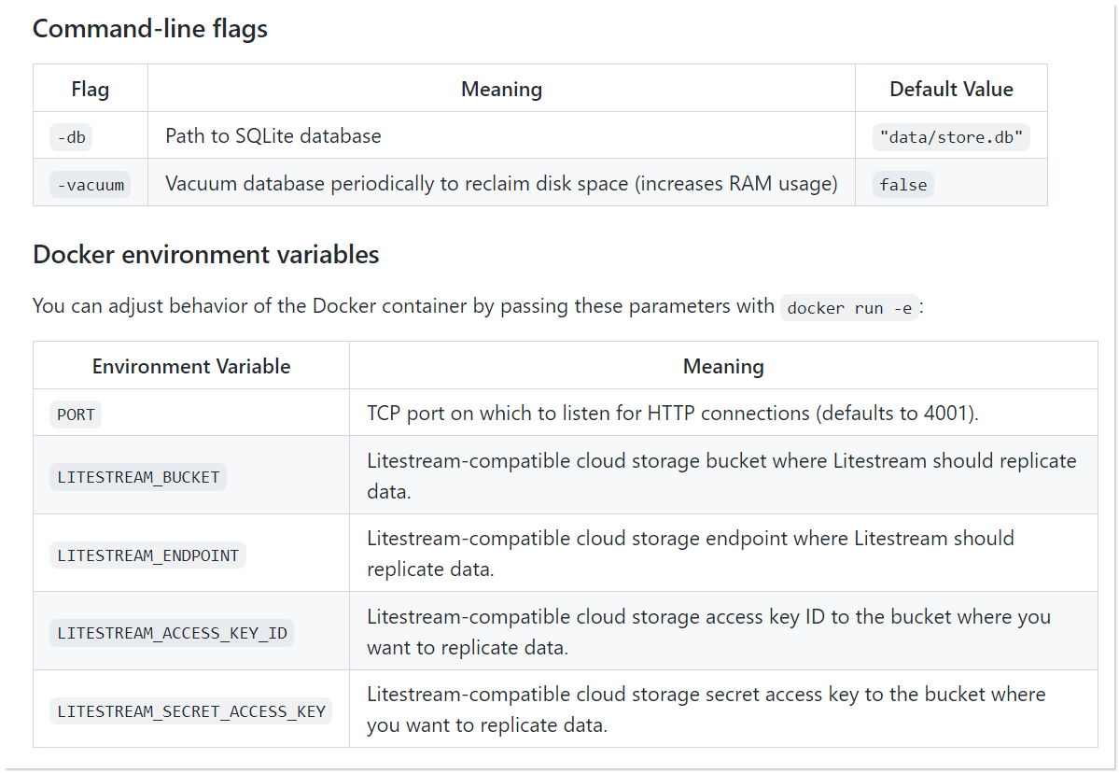Select the PORT variable name
This screenshot has height=773, width=1119.
pyautogui.click(x=76, y=415)
